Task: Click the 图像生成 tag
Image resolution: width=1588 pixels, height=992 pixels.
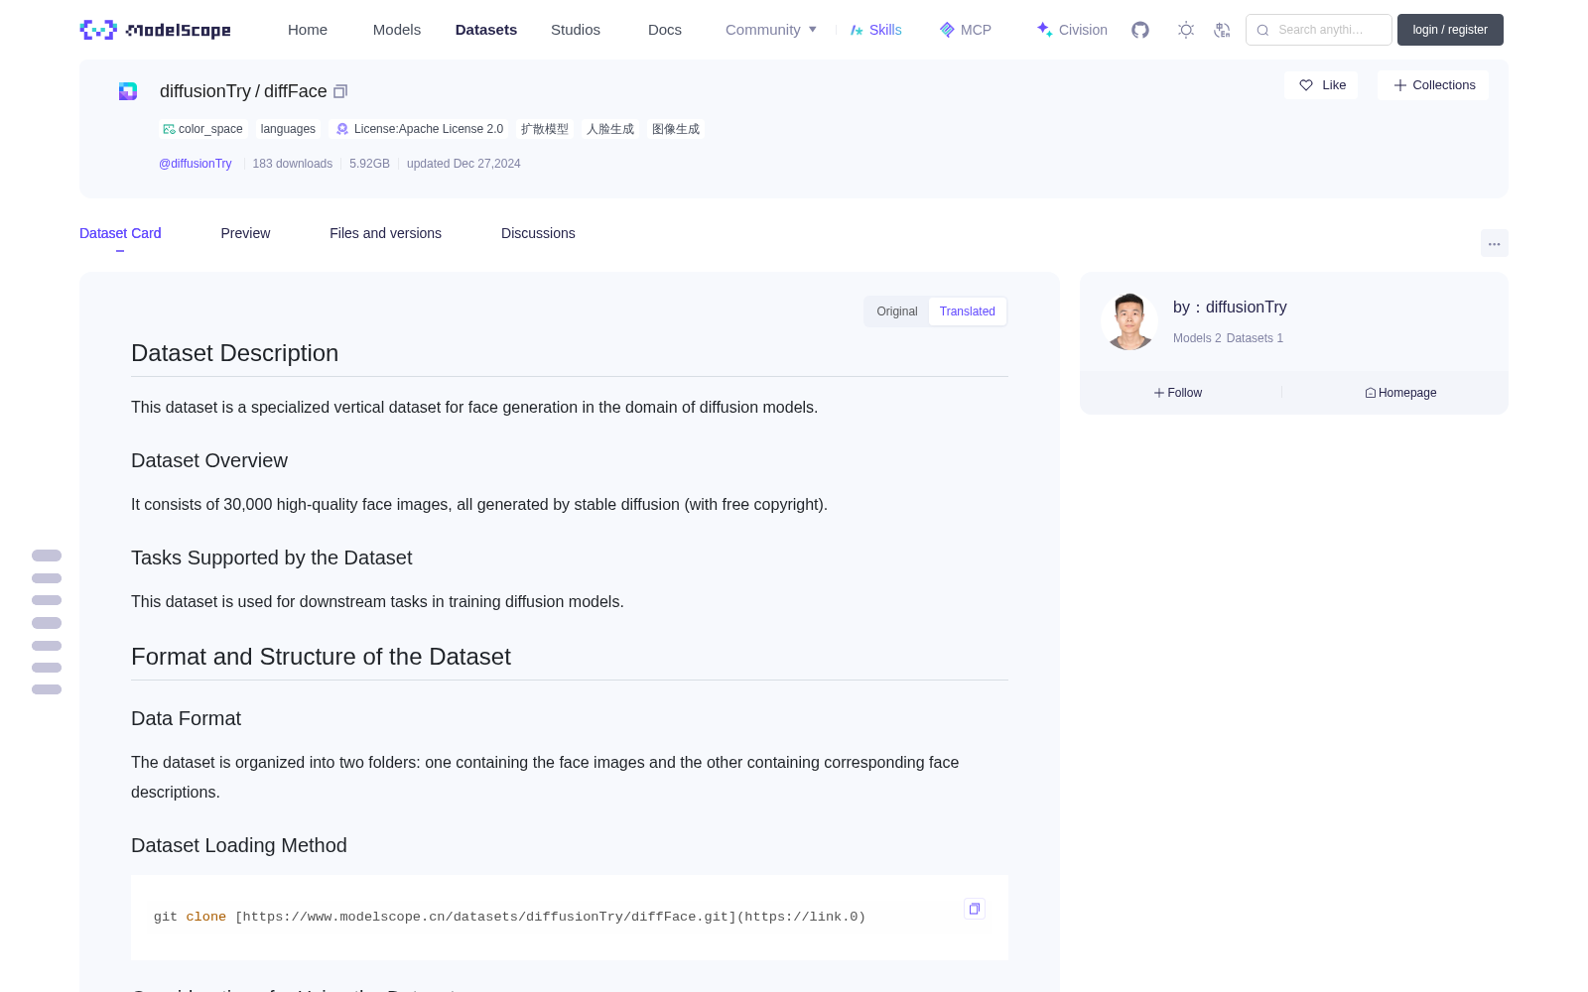Action: (676, 129)
